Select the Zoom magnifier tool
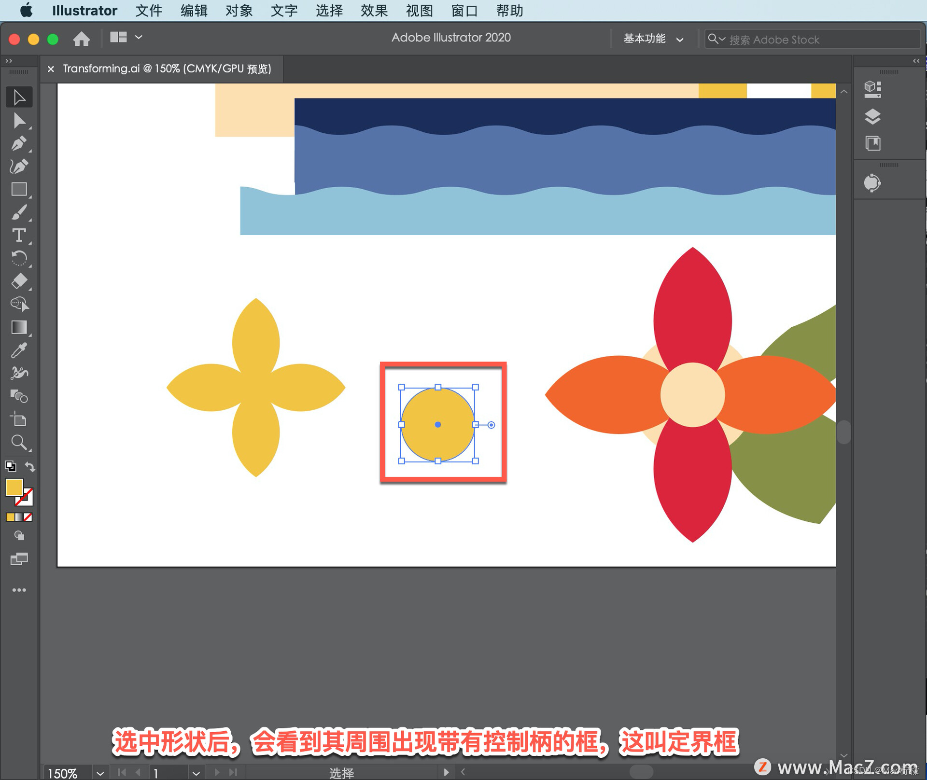Image resolution: width=927 pixels, height=780 pixels. click(19, 442)
